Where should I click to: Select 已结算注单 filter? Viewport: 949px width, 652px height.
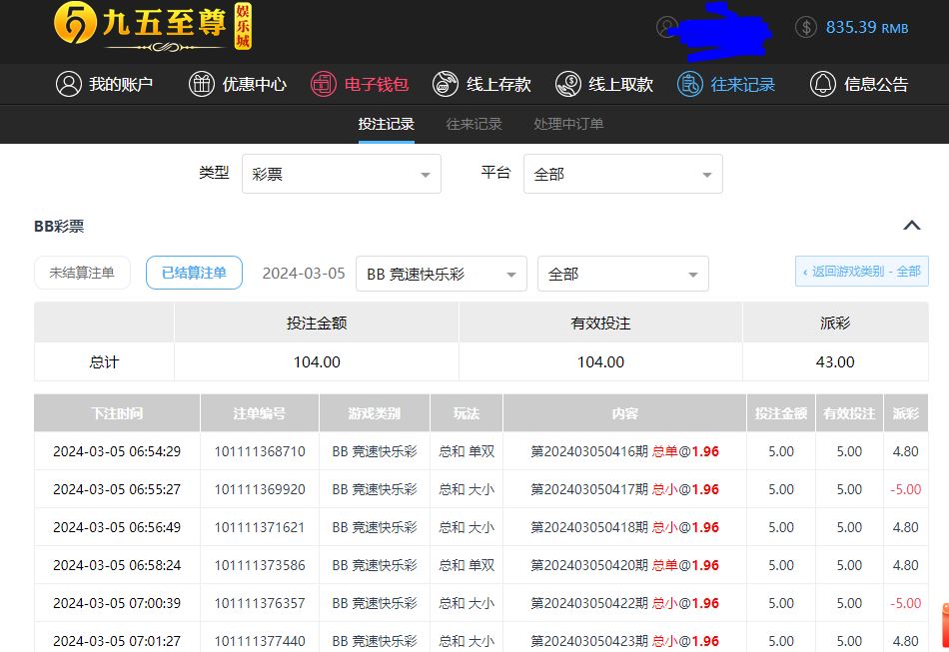(x=194, y=273)
